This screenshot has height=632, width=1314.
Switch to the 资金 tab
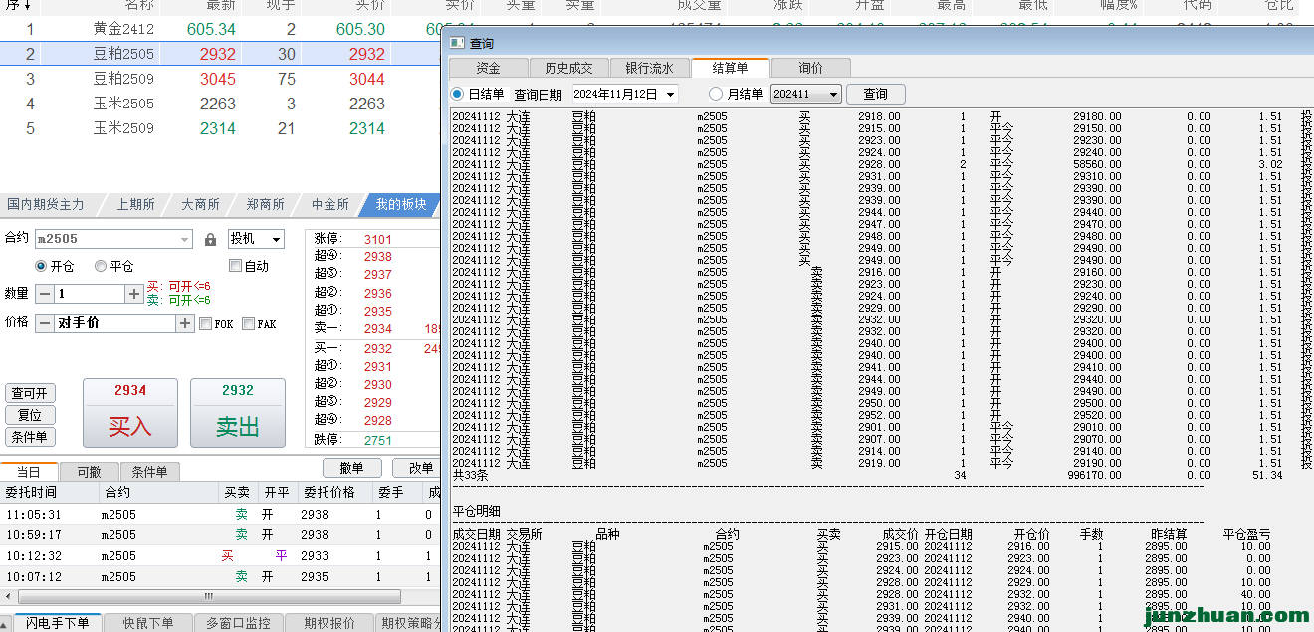tap(488, 68)
